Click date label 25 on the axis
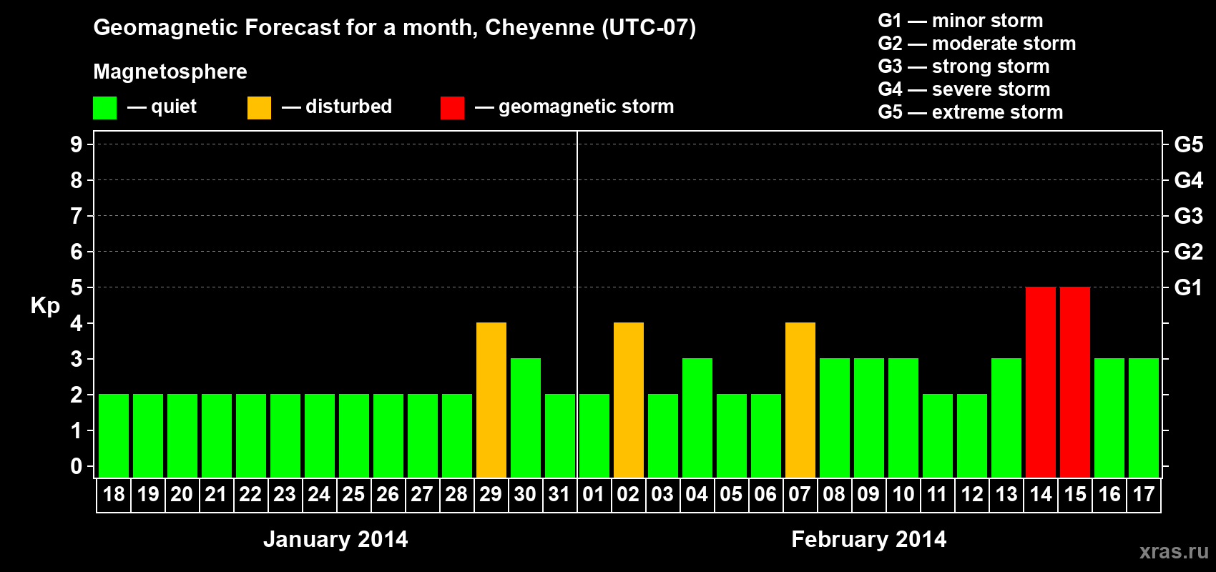Viewport: 1216px width, 572px height. (x=353, y=495)
